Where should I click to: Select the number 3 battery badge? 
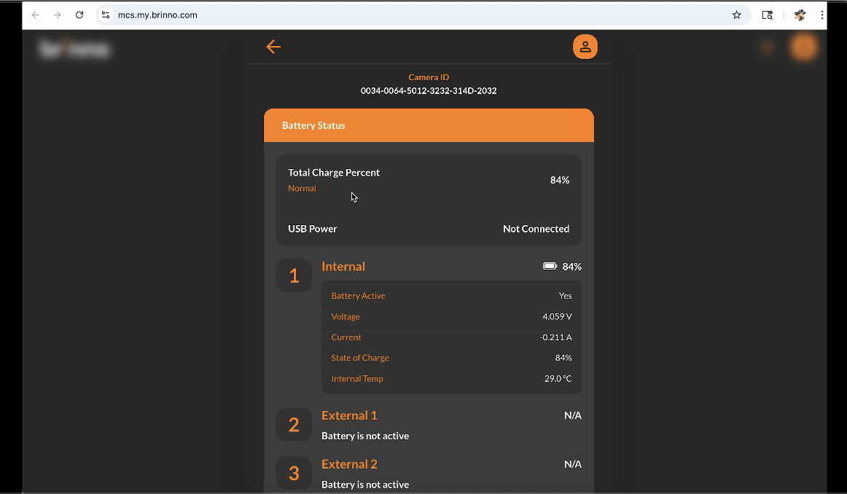[294, 474]
